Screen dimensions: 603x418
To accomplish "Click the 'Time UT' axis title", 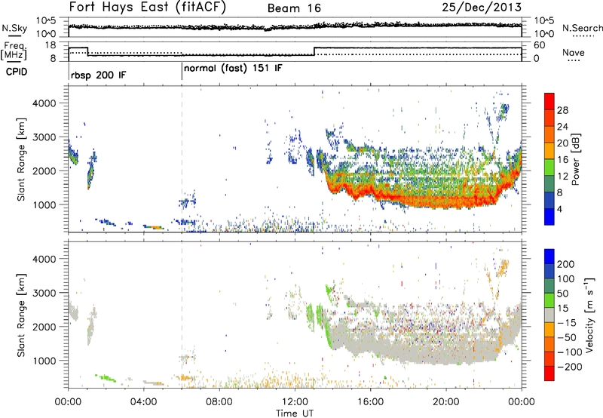I will coord(295,413).
